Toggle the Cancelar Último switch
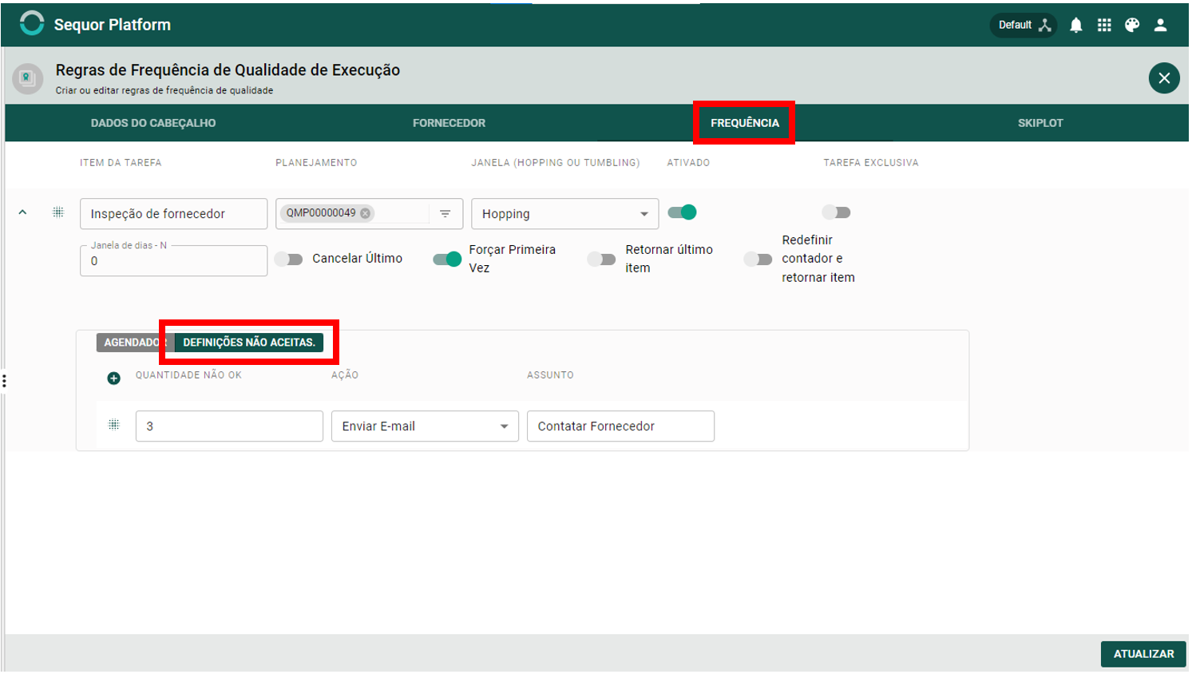 tap(288, 259)
